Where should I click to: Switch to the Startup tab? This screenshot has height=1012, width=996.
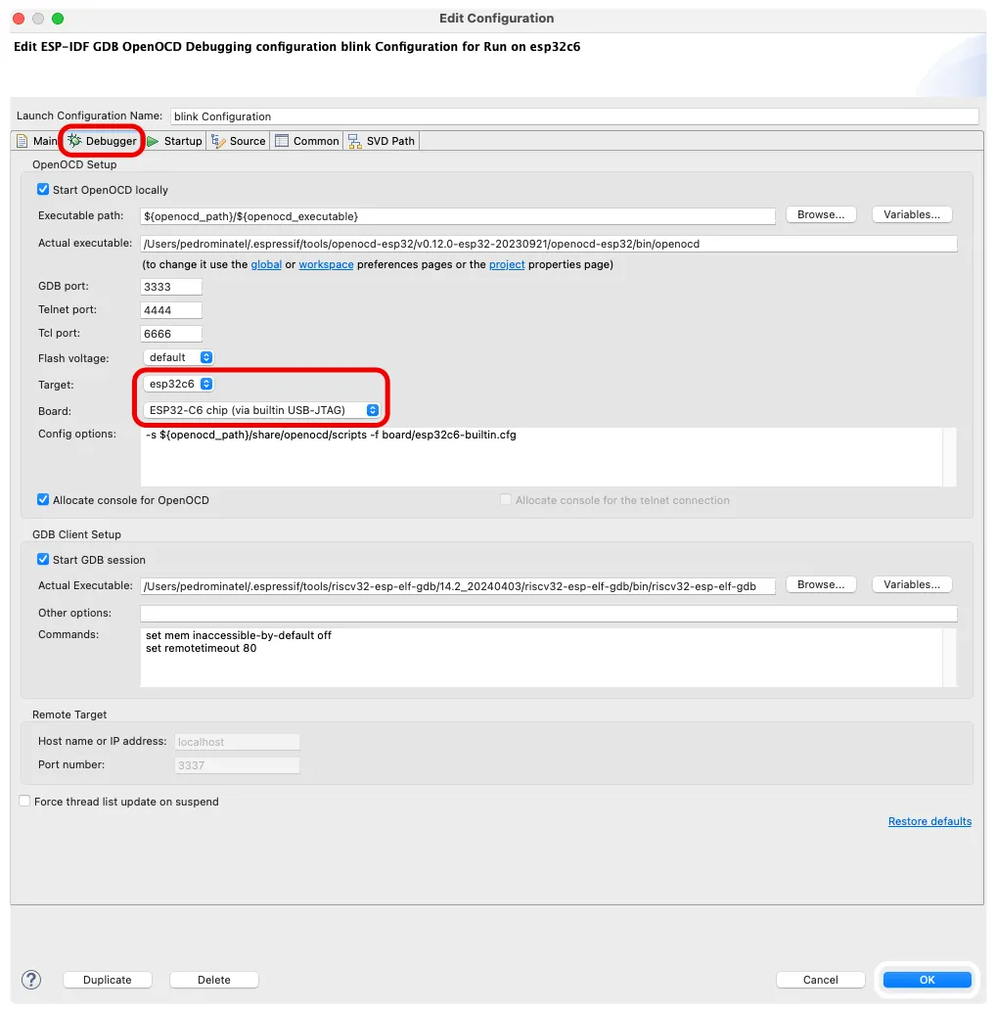click(175, 141)
